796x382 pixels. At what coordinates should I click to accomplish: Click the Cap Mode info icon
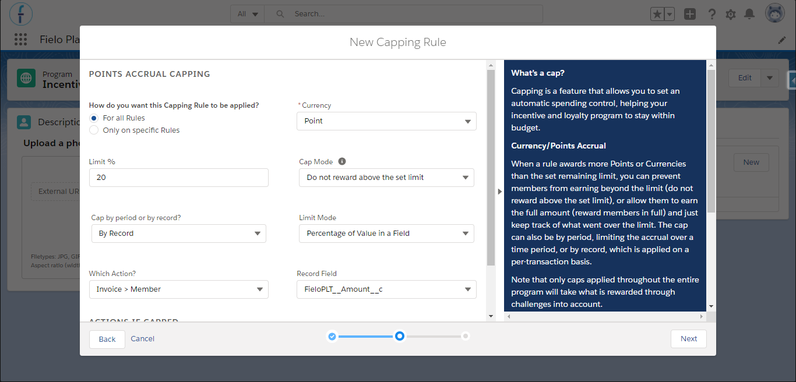pos(342,161)
